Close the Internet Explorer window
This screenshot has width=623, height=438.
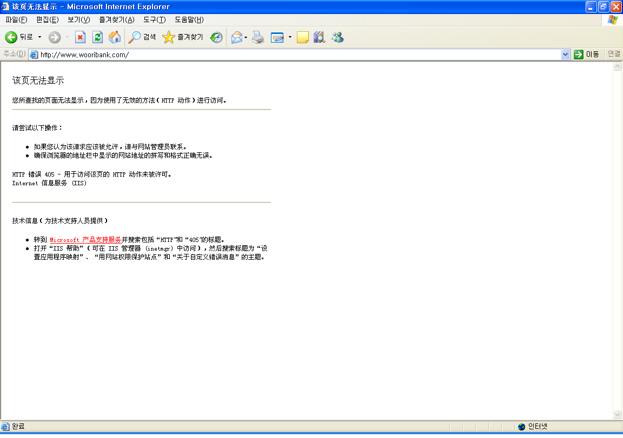[x=616, y=6]
